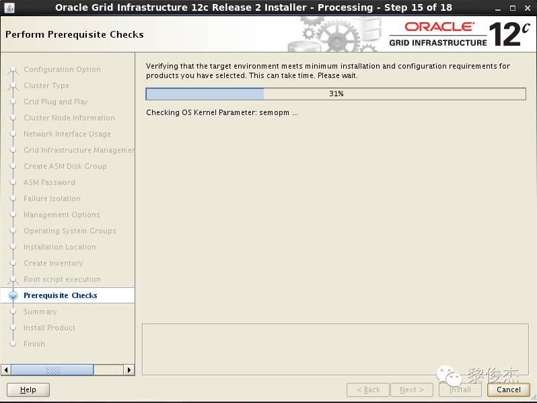Select the Install Product step

(x=49, y=328)
